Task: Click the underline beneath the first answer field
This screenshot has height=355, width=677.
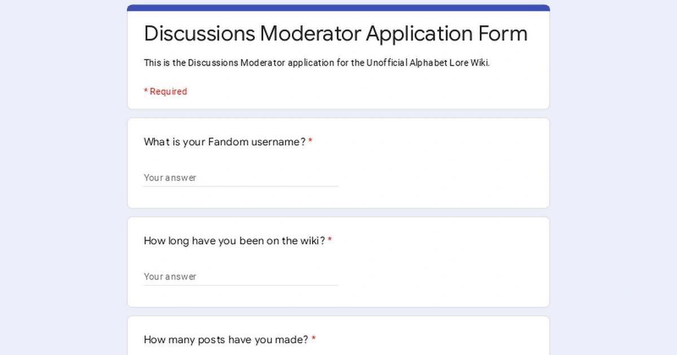Action: pos(241,185)
